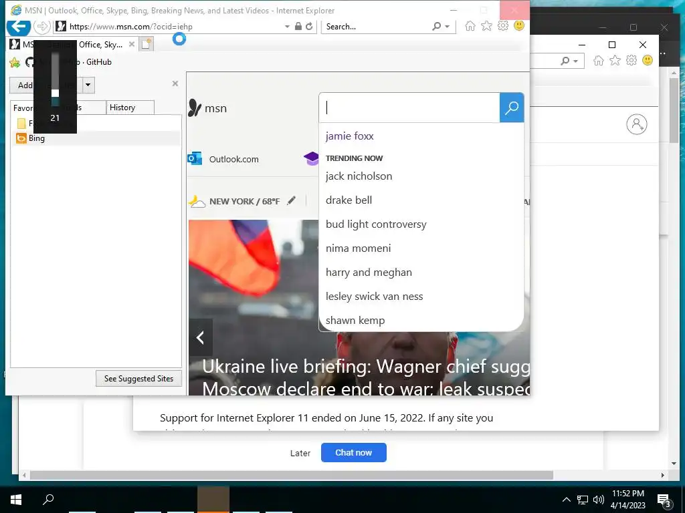Select nima momeni trending suggestion
This screenshot has height=513, width=685.
pyautogui.click(x=359, y=248)
